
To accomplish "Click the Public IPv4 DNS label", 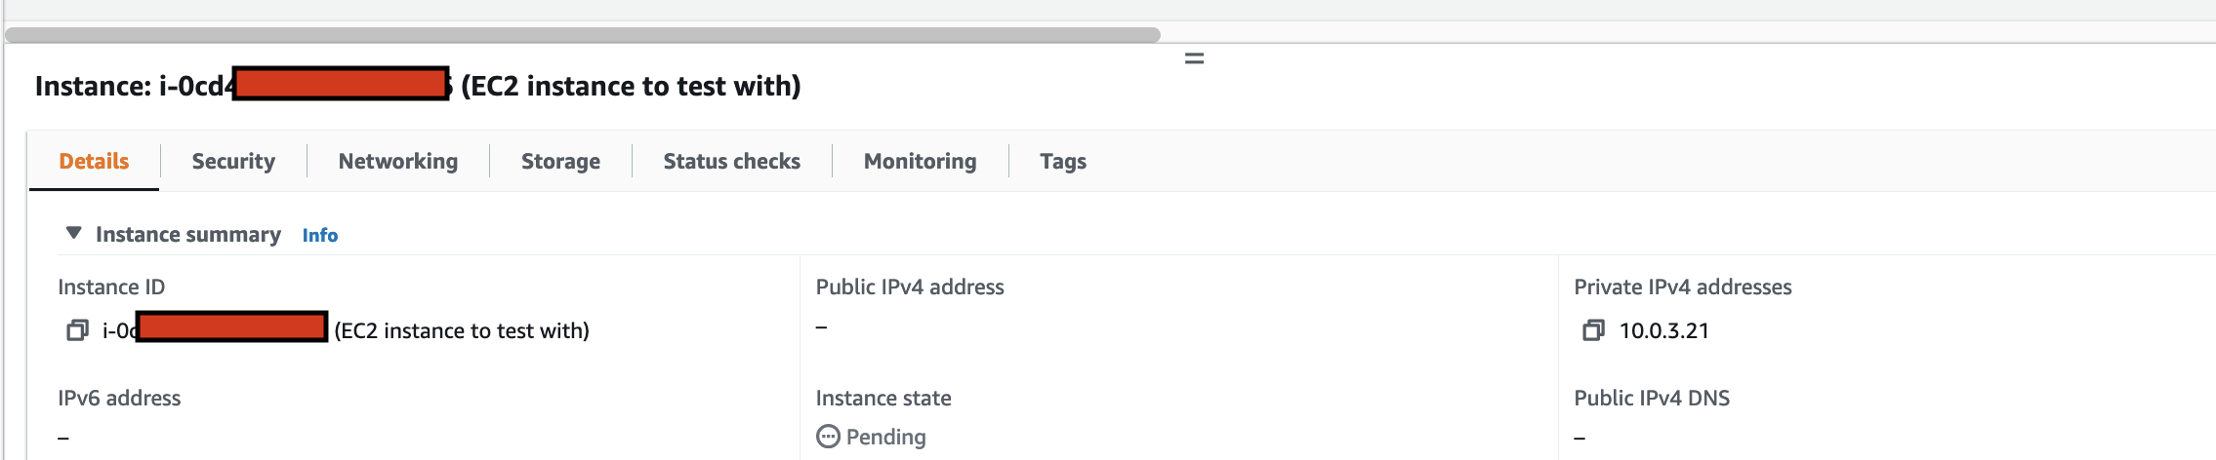I will click(1652, 398).
